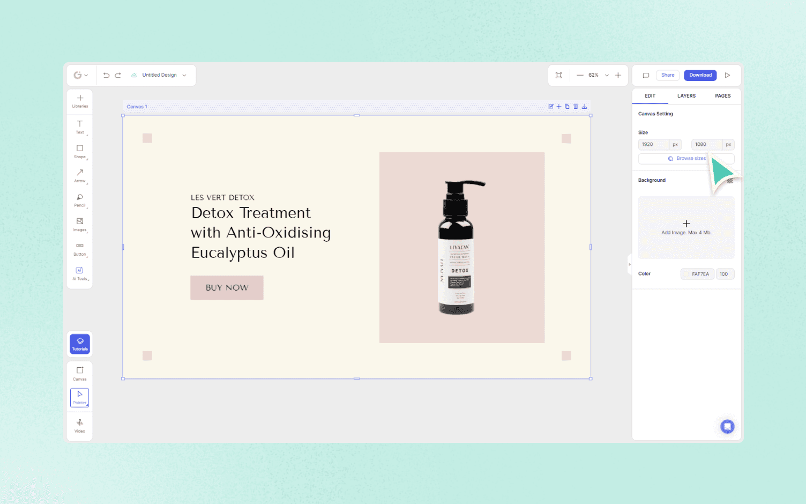
Task: Click the transparent background checkerboard icon
Action: [730, 181]
